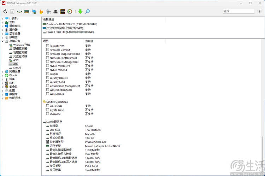The height and width of the screenshot is (176, 265).
Task: Click the 性能测试 benchmark icon
Action: pyautogui.click(x=7, y=98)
